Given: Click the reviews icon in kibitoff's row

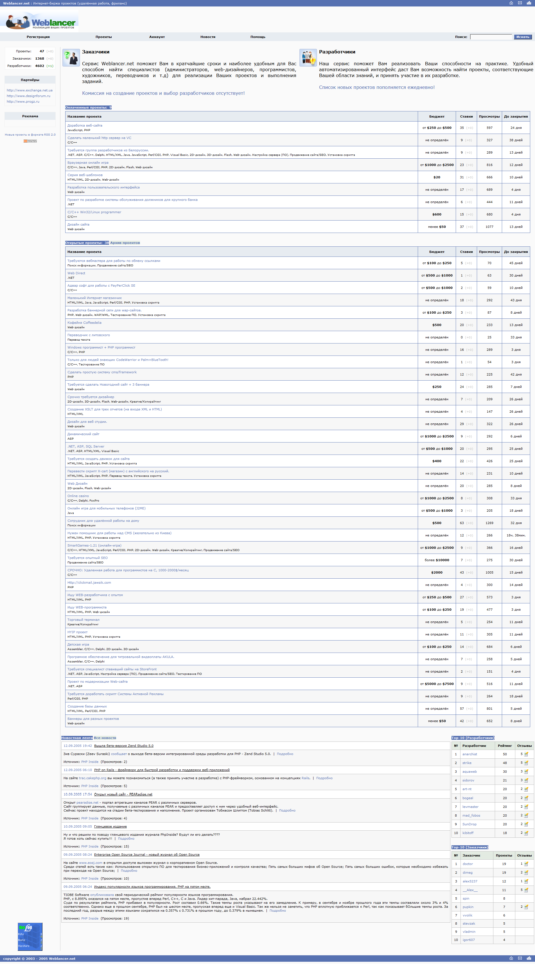Looking at the screenshot, I should (526, 833).
